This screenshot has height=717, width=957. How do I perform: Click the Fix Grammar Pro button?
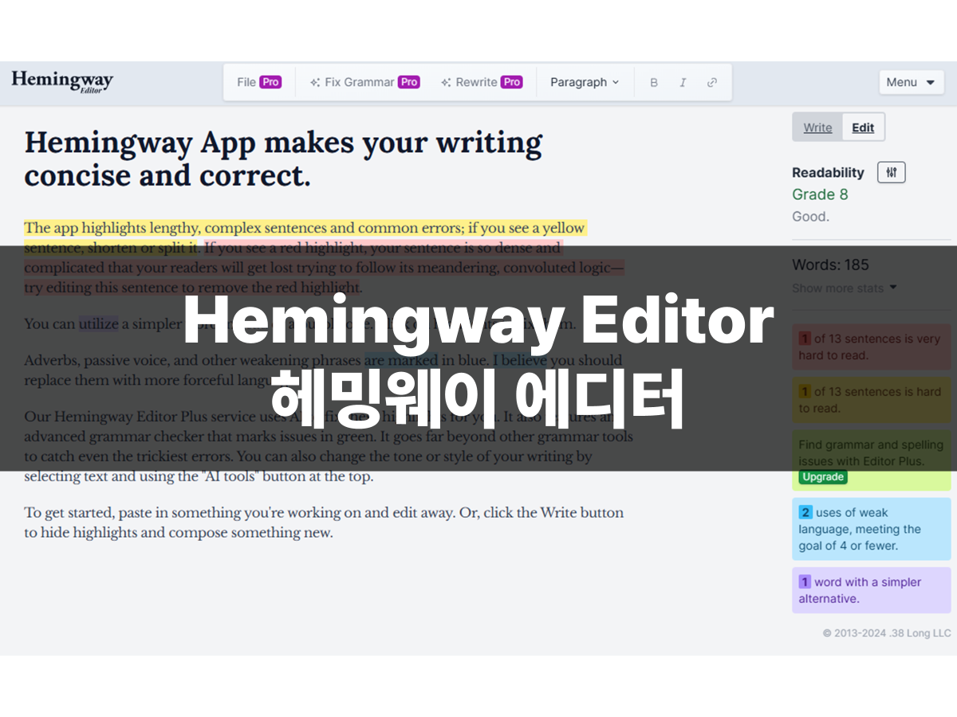click(364, 82)
